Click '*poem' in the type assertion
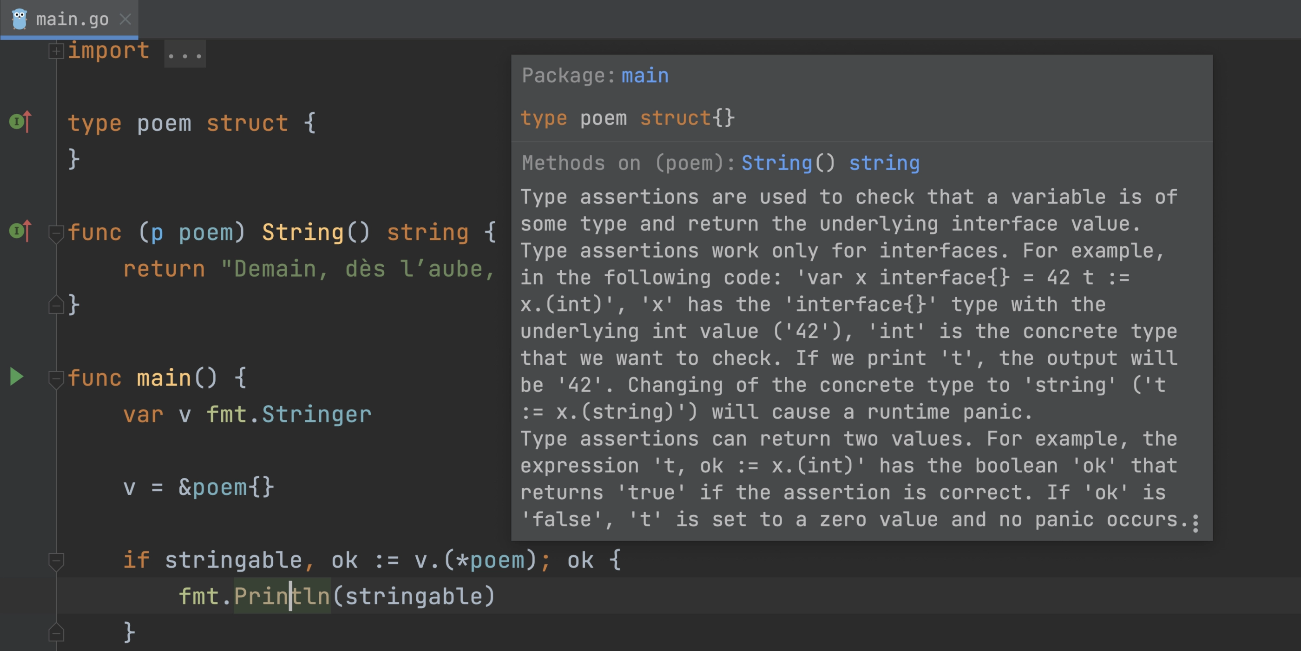 point(490,560)
